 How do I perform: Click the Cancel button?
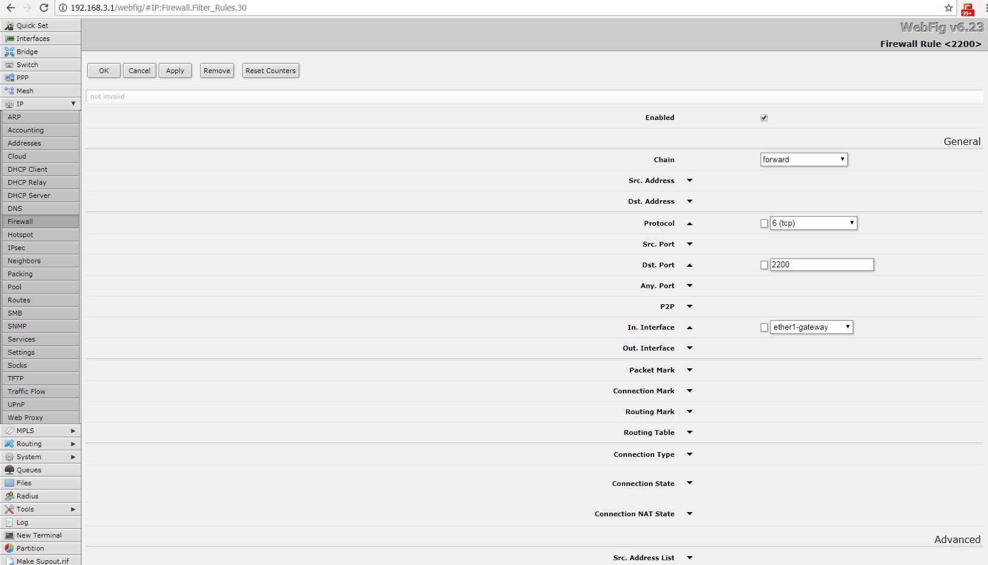coord(140,71)
